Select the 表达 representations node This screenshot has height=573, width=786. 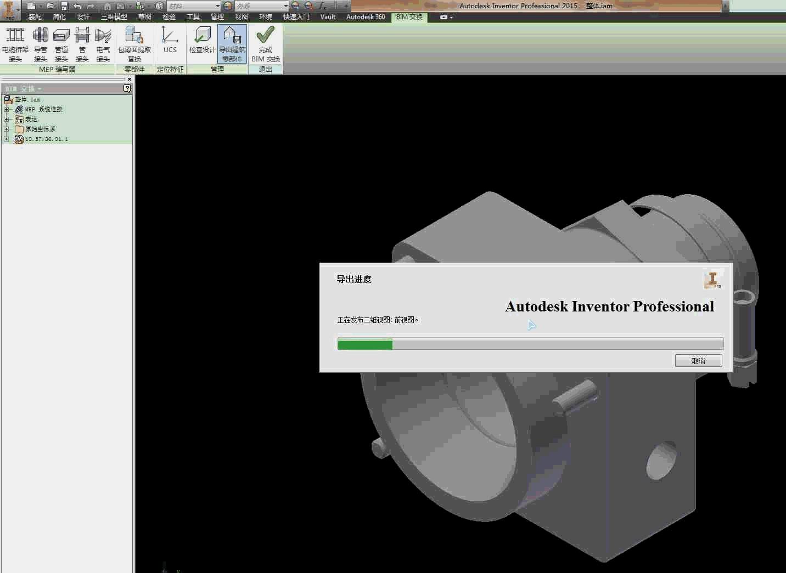pos(30,118)
